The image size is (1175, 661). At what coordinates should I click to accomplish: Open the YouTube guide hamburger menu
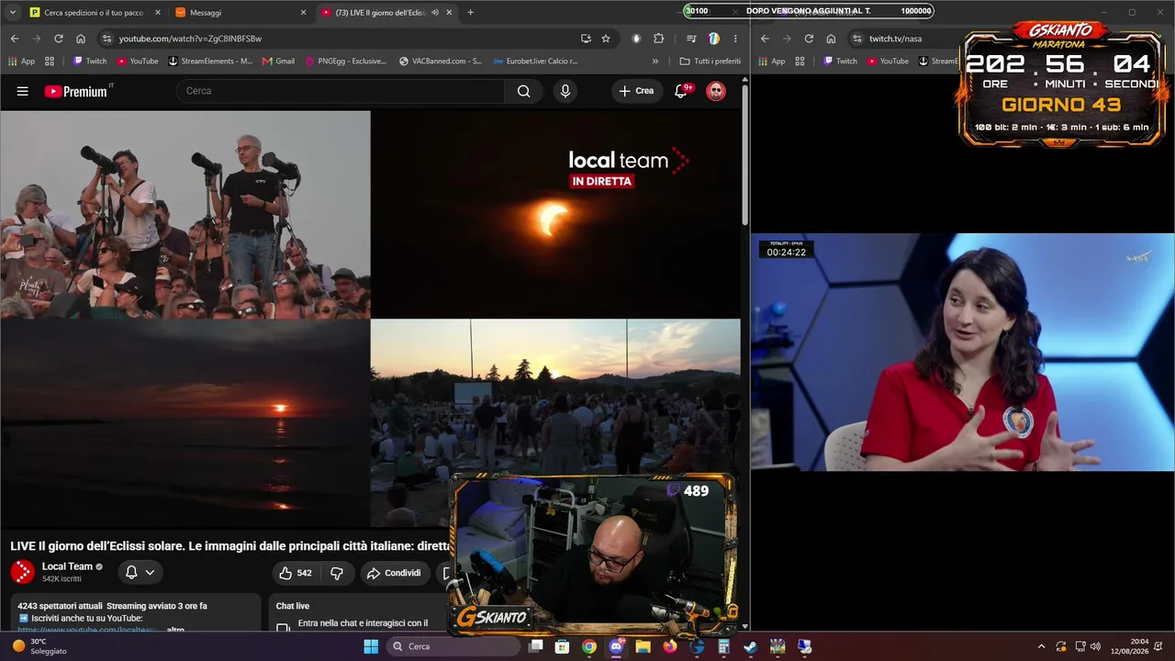pyautogui.click(x=23, y=91)
